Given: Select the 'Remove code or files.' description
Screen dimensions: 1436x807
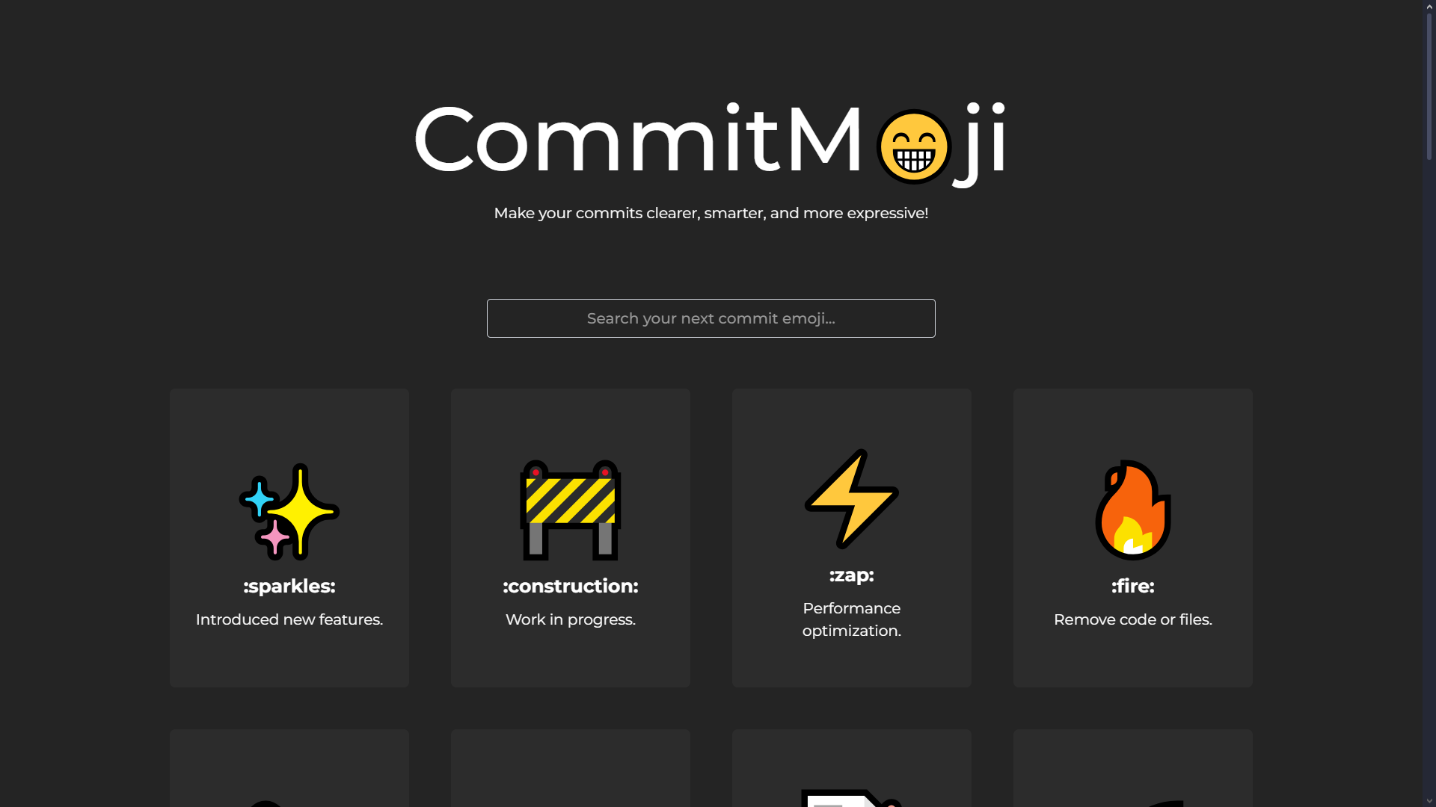Looking at the screenshot, I should tap(1133, 619).
